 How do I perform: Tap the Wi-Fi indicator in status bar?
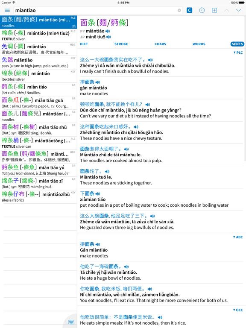pyautogui.click(x=14, y=3)
